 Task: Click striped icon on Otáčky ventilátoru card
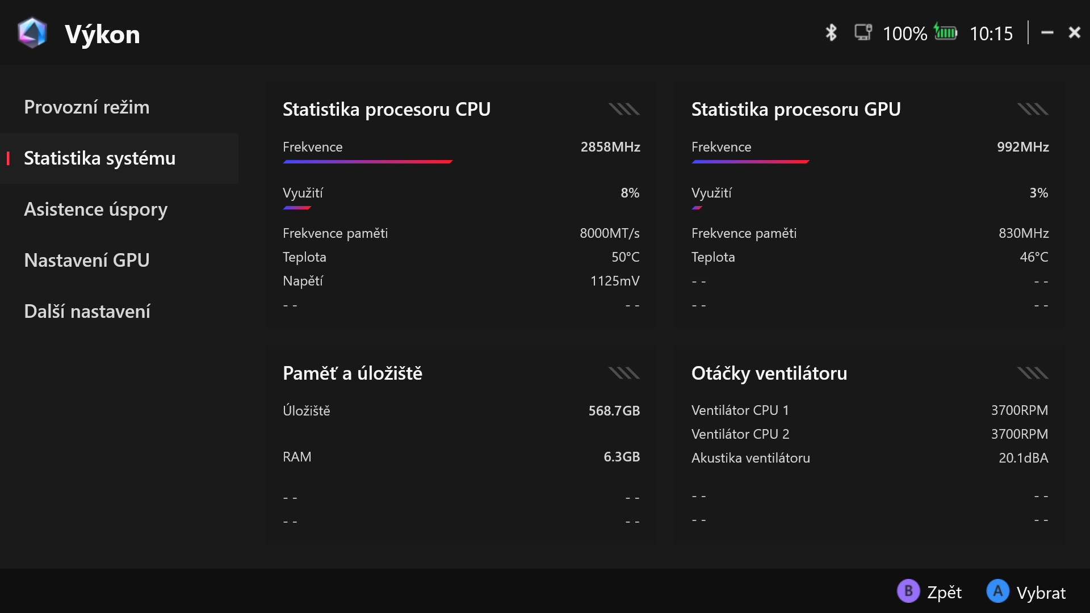pos(1033,373)
